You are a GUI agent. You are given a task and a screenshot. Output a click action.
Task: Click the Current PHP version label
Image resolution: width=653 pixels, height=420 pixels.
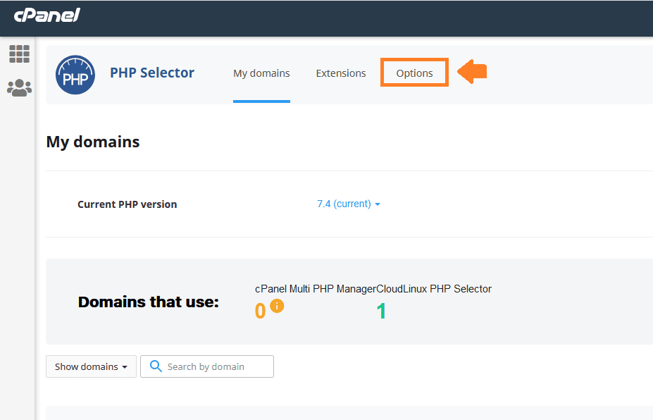coord(128,204)
